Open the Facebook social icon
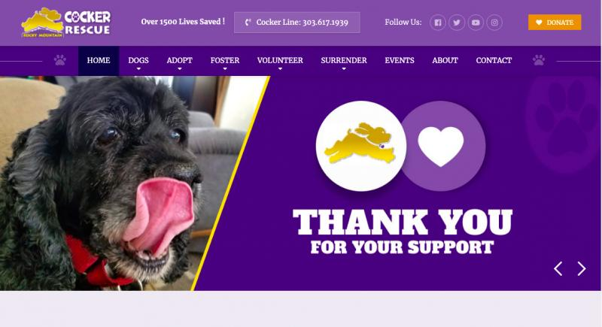This screenshot has height=327, width=602. (438, 23)
